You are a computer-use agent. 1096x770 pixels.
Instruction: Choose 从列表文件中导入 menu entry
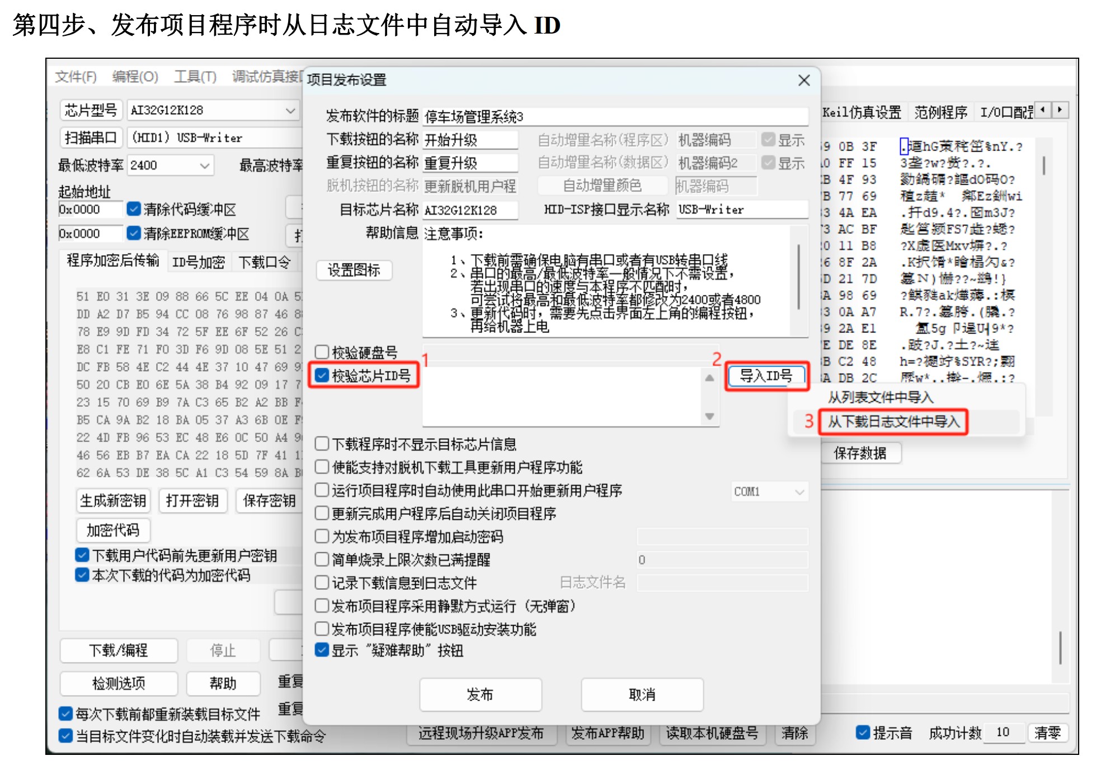[881, 398]
